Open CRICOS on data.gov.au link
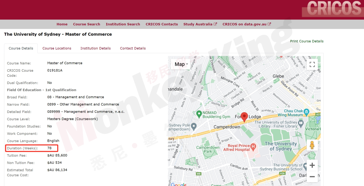Screen dimensions: 364x186 click(x=247, y=24)
